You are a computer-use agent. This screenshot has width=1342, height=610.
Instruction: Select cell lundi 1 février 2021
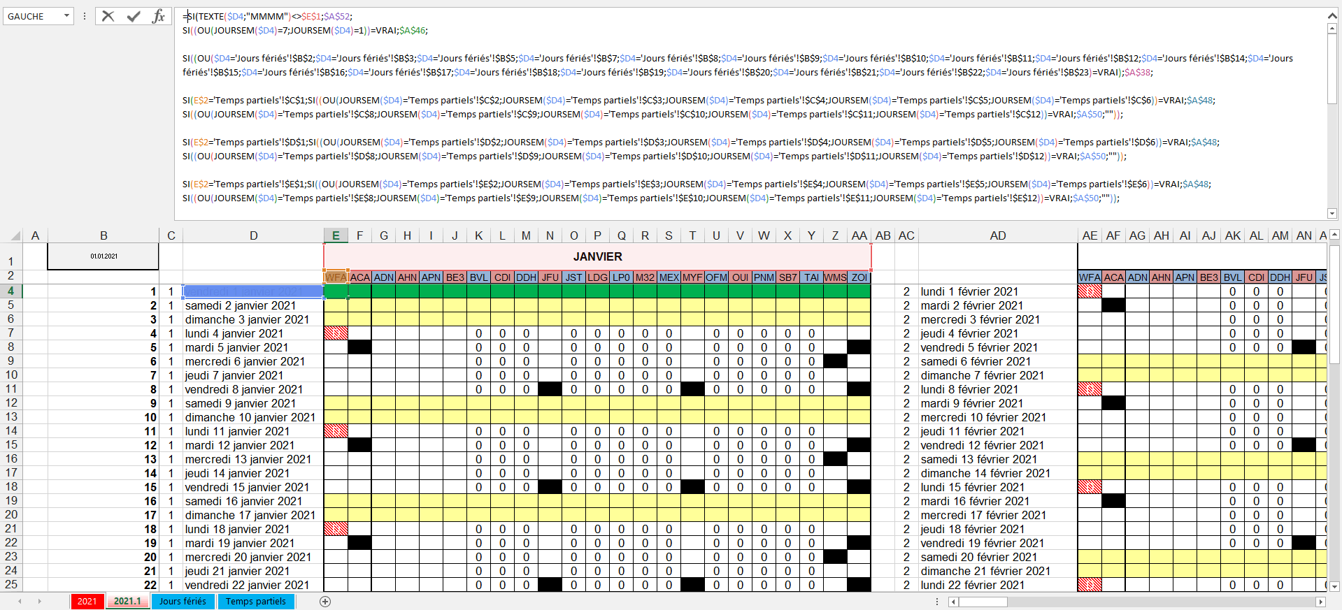click(x=998, y=291)
